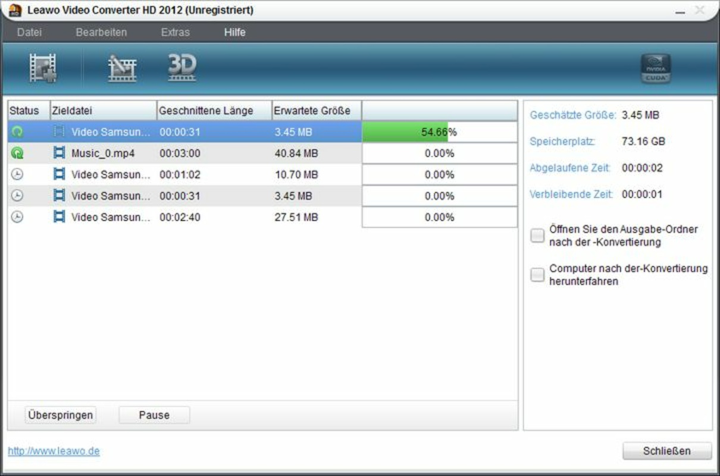Click the 73.16 GB Speicherplatz value
The image size is (720, 476).
[643, 142]
